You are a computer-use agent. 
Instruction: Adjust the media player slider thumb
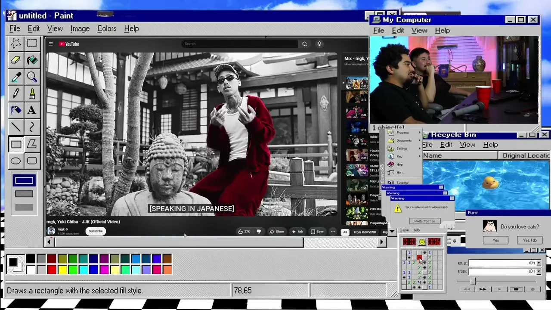coord(473,281)
